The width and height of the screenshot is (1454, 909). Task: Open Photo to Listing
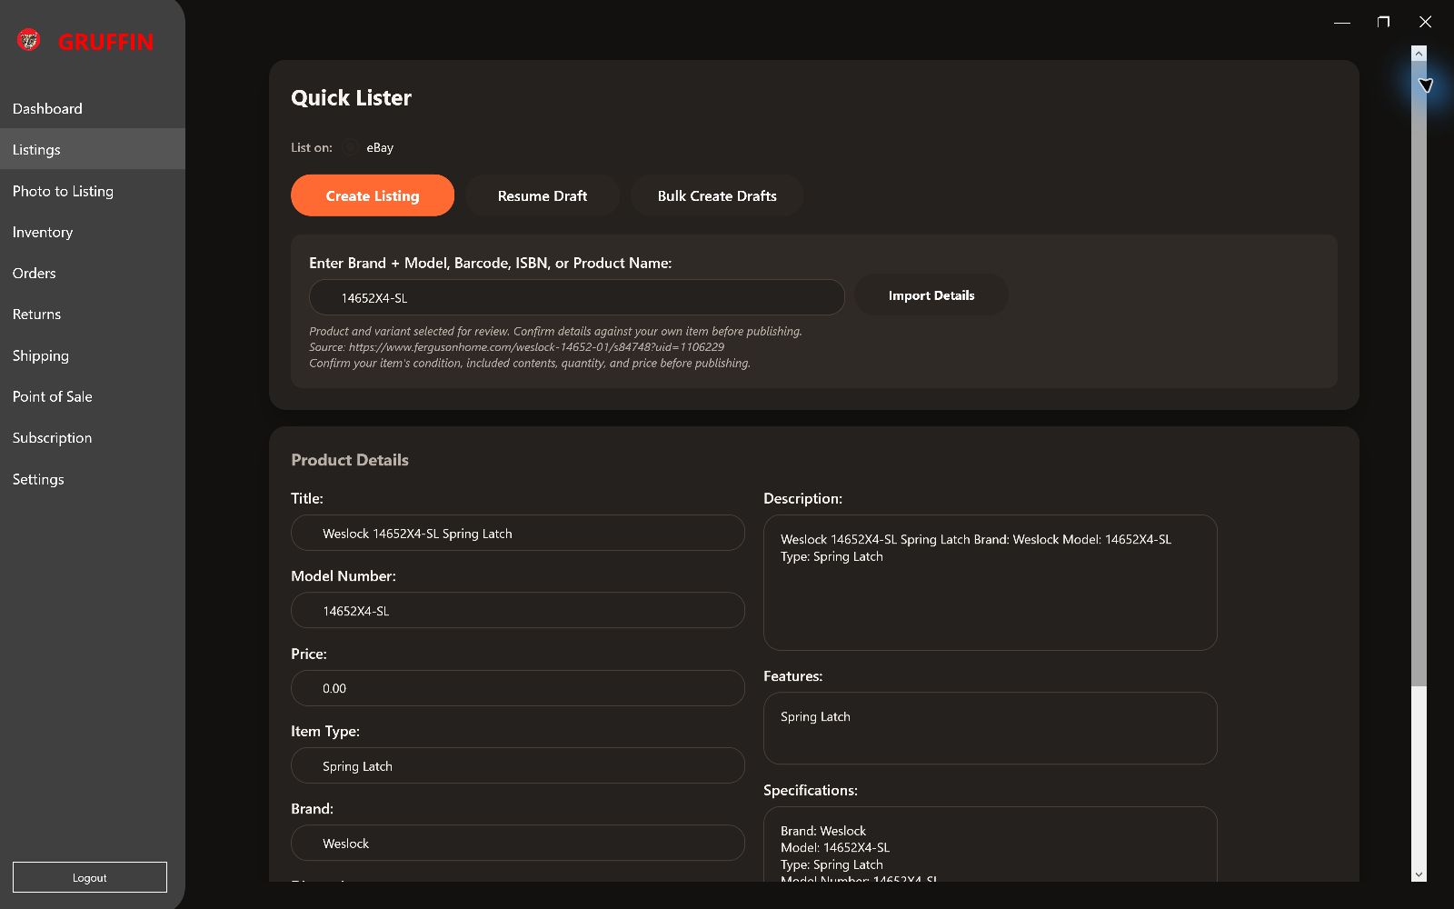[x=93, y=191]
